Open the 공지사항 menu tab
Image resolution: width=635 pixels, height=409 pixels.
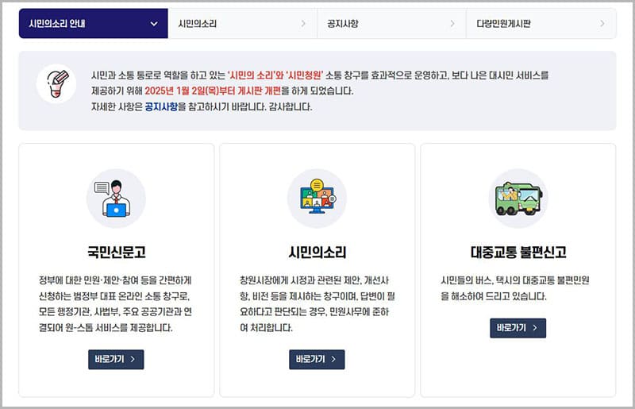tap(391, 24)
